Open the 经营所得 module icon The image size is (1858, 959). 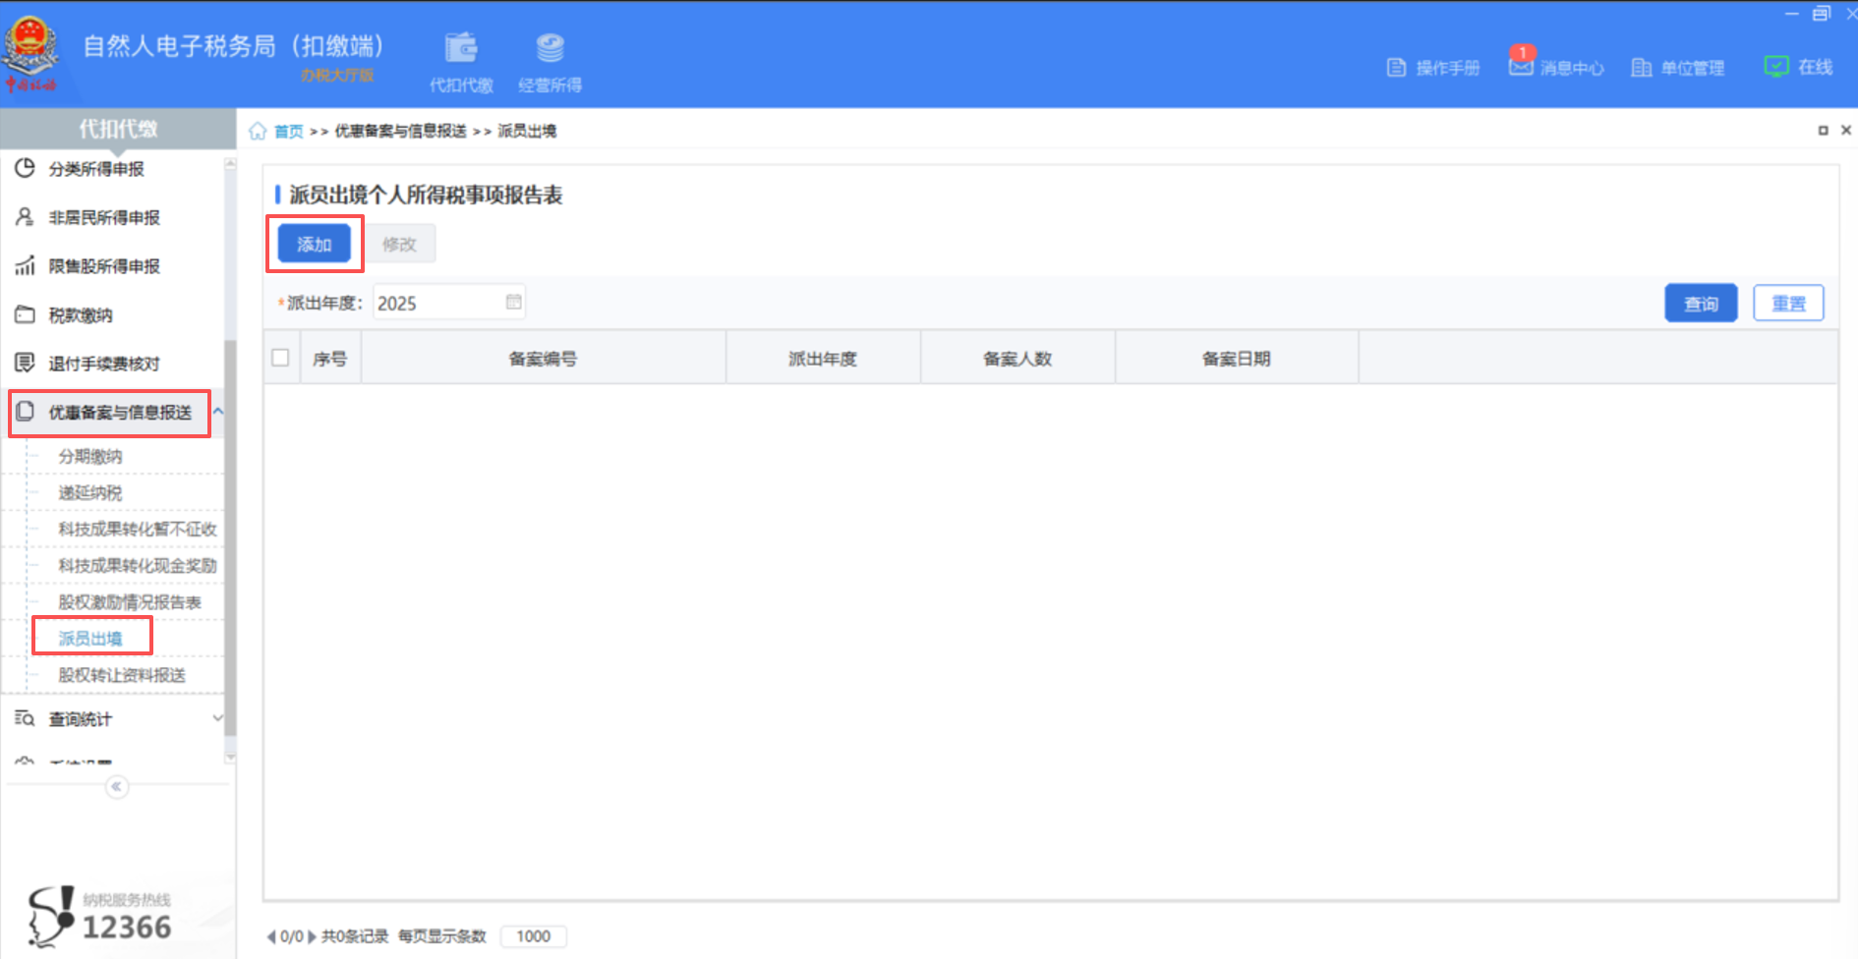coord(550,59)
